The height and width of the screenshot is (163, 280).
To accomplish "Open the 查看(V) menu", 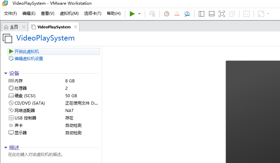I will 47,13.
